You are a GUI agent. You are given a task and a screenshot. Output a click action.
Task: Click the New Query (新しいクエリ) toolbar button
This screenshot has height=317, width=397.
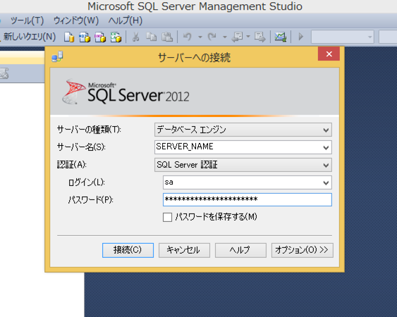[x=28, y=37]
